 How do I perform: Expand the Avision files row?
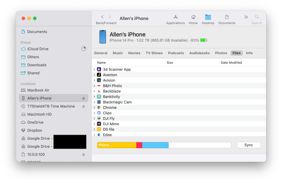pos(94,80)
